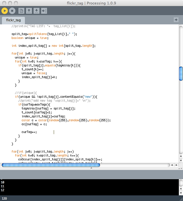Click the 'int index_split_tag[]' declaration line
Image resolution: width=183 pixels, height=201 pixels.
54,46
